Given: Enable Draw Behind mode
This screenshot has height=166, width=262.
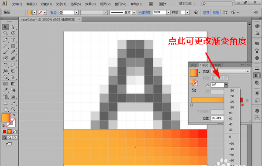Looking at the screenshot, I should pos(10,138).
